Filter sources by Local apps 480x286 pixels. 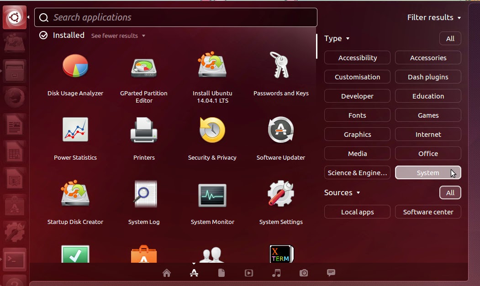[357, 212]
